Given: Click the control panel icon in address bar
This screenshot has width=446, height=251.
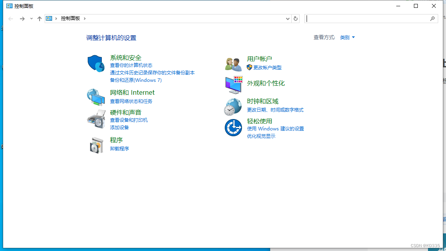Looking at the screenshot, I should pos(49,18).
